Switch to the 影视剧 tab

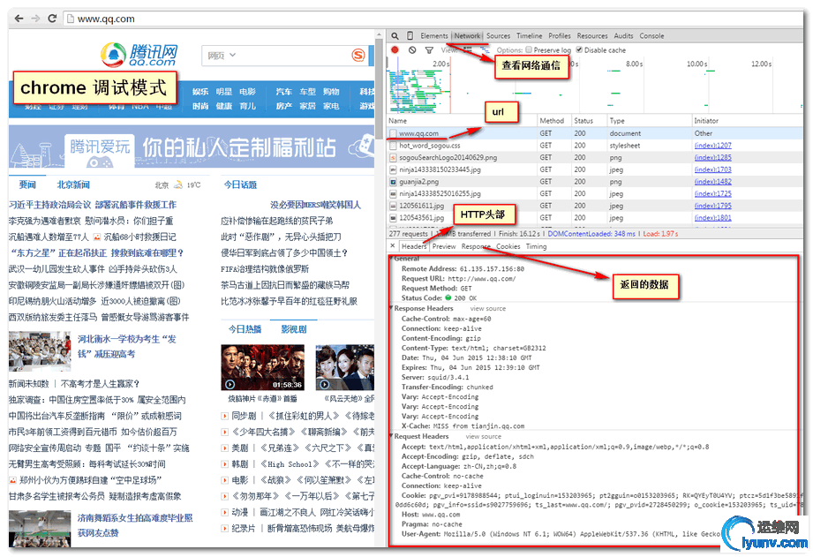[293, 328]
